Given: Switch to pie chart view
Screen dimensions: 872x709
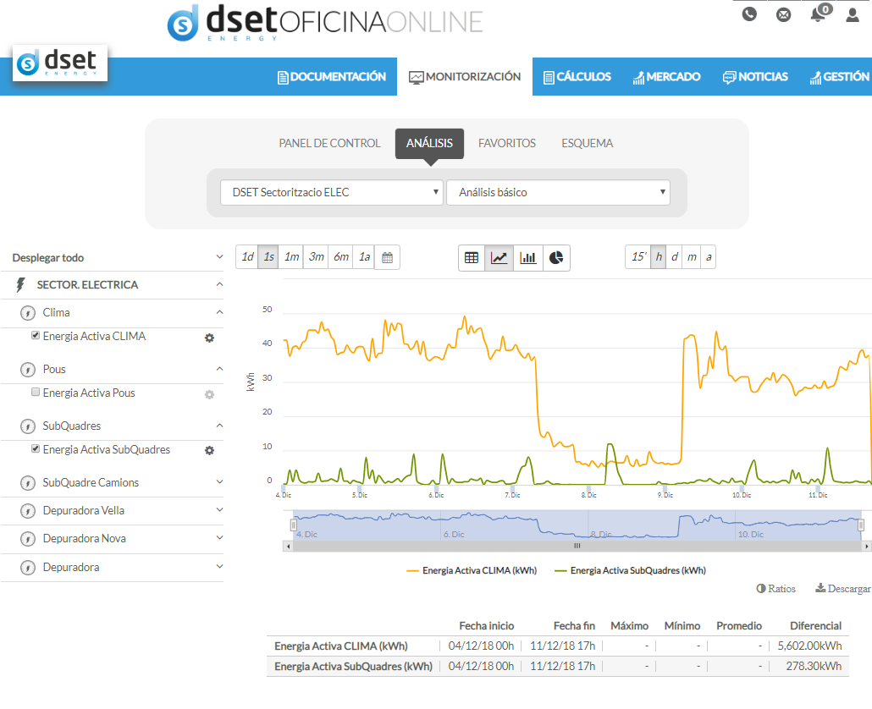Looking at the screenshot, I should [x=556, y=258].
